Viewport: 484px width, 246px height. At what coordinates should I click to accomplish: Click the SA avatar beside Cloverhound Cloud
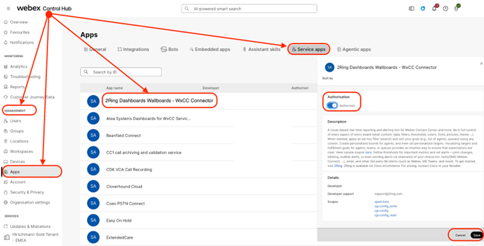pyautogui.click(x=93, y=186)
